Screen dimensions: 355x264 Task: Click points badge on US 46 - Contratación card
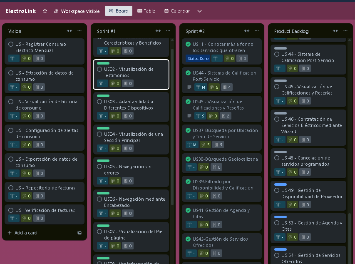(x=292, y=139)
